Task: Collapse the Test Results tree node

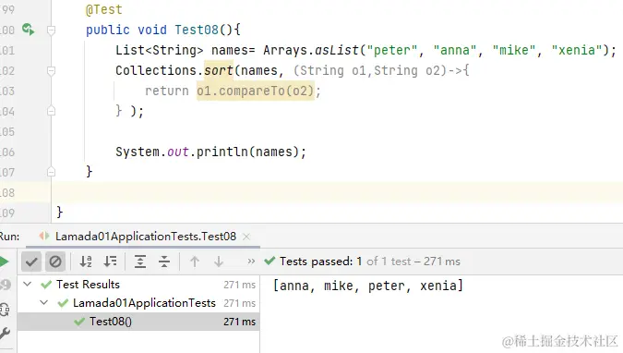Action: coord(28,284)
